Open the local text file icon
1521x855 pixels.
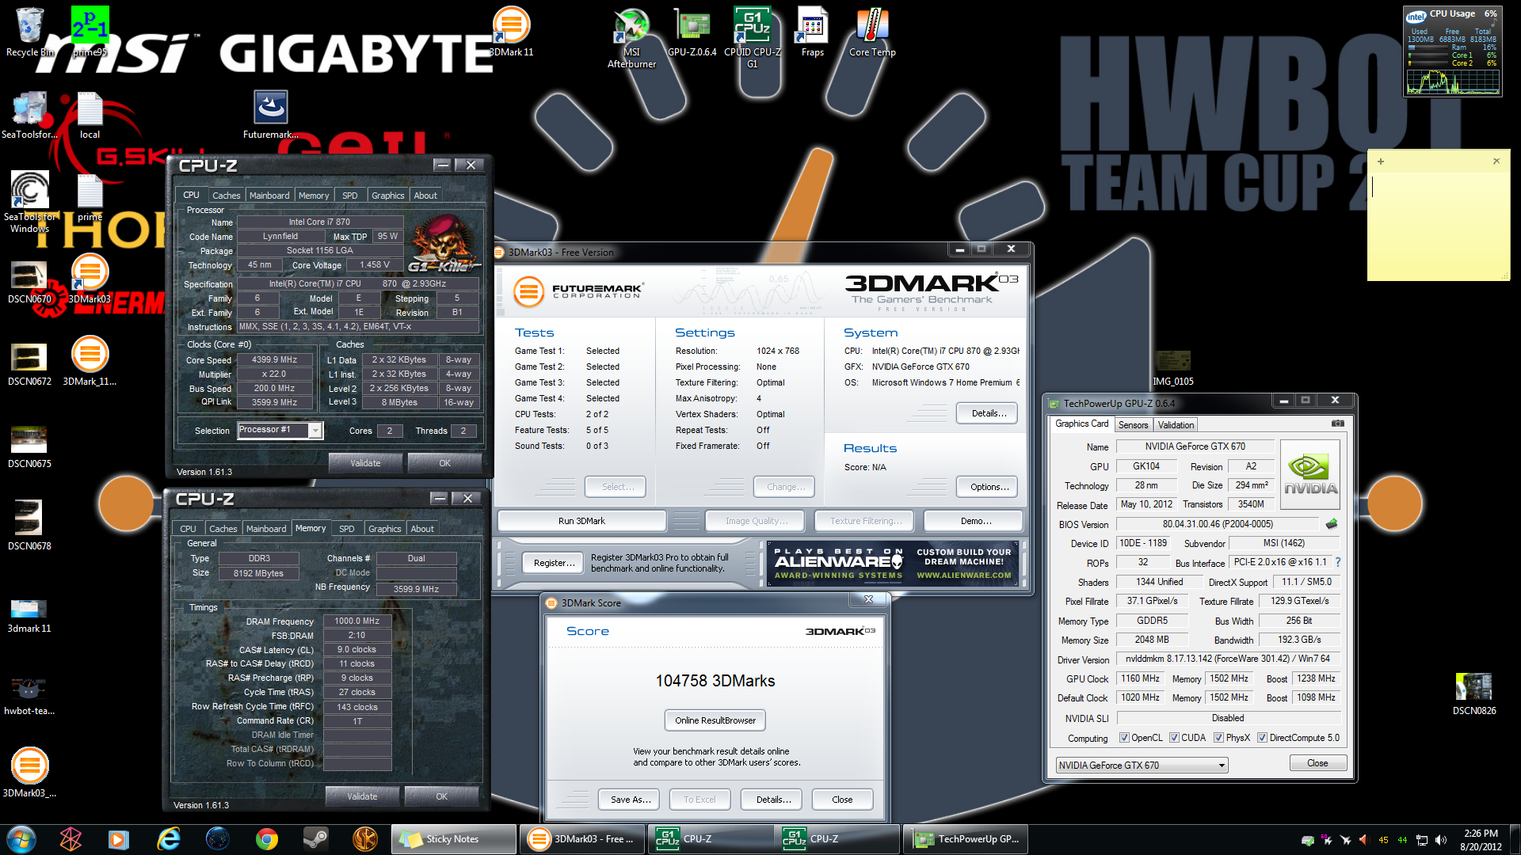click(90, 116)
